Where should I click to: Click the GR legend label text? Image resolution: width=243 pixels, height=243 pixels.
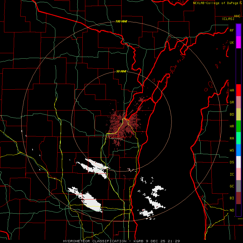pos(232,102)
